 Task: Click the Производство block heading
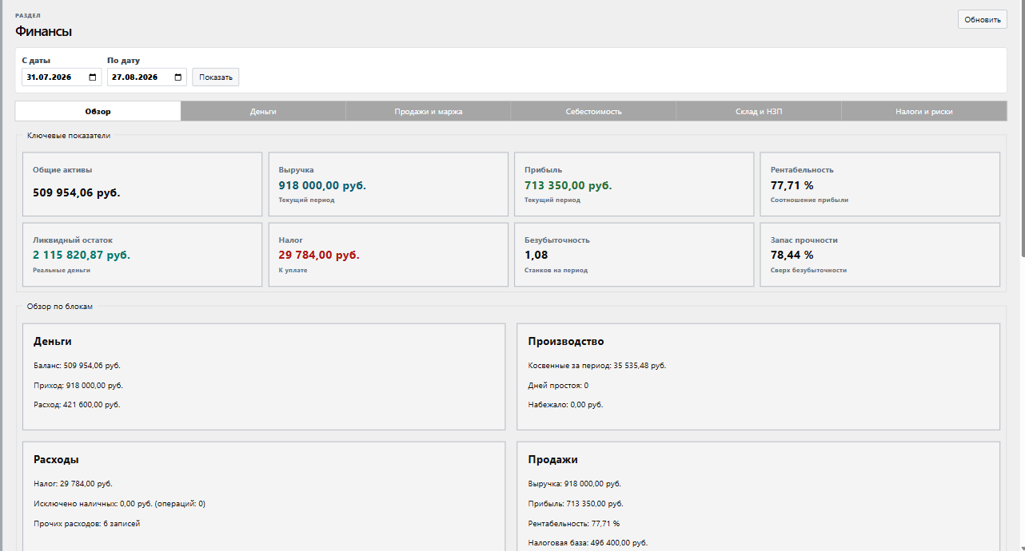(566, 341)
